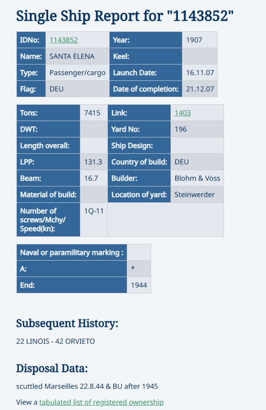Viewport: 266px width, 410px height.
Task: Click the LPP value 131.3
Action: pos(93,162)
